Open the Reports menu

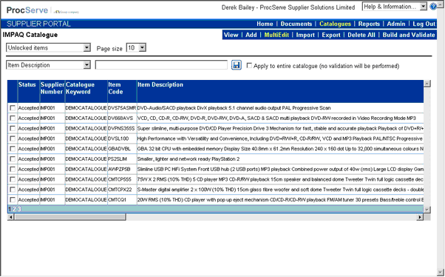tap(369, 24)
